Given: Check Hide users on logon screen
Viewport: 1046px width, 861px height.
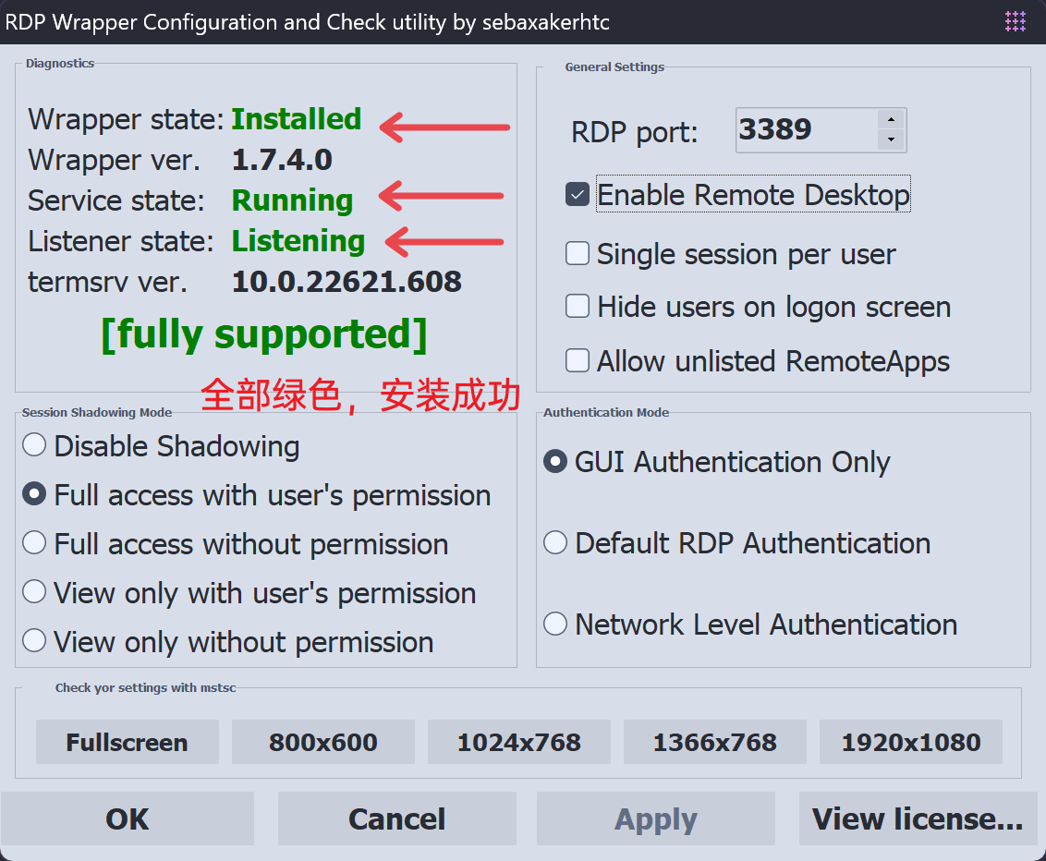Looking at the screenshot, I should tap(578, 307).
